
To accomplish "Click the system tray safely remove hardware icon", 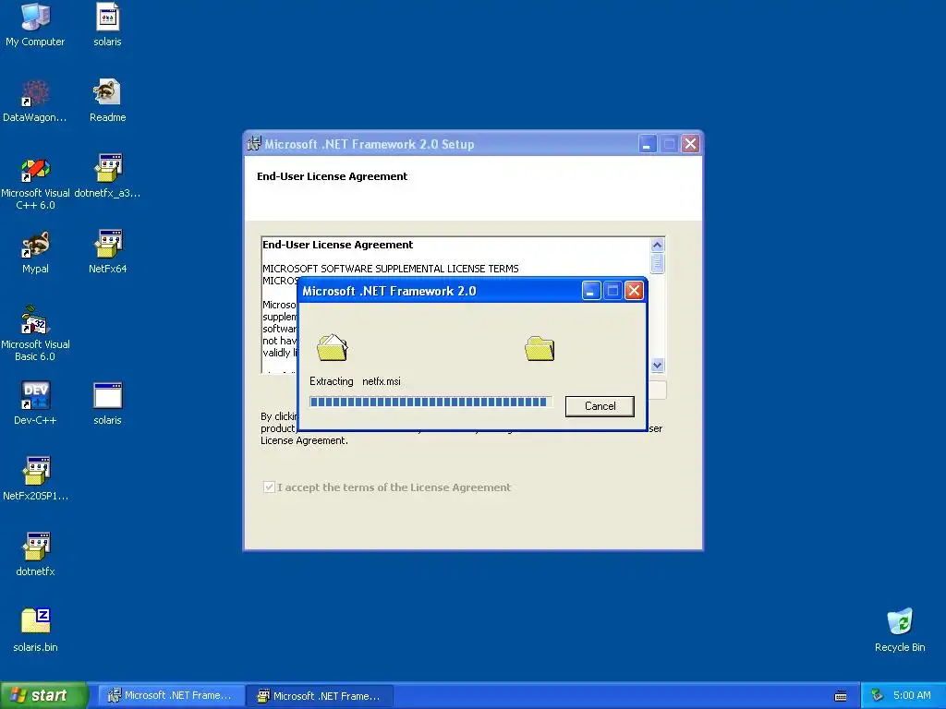I will [x=878, y=696].
